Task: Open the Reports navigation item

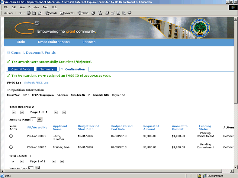Action: (x=89, y=42)
